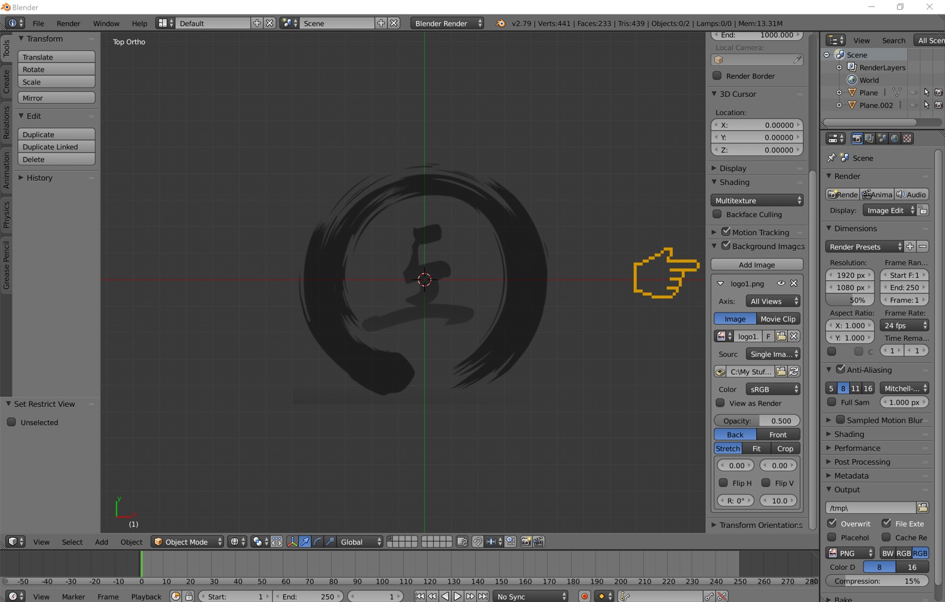Click the OpenGL render animation clapper icon

click(539, 542)
